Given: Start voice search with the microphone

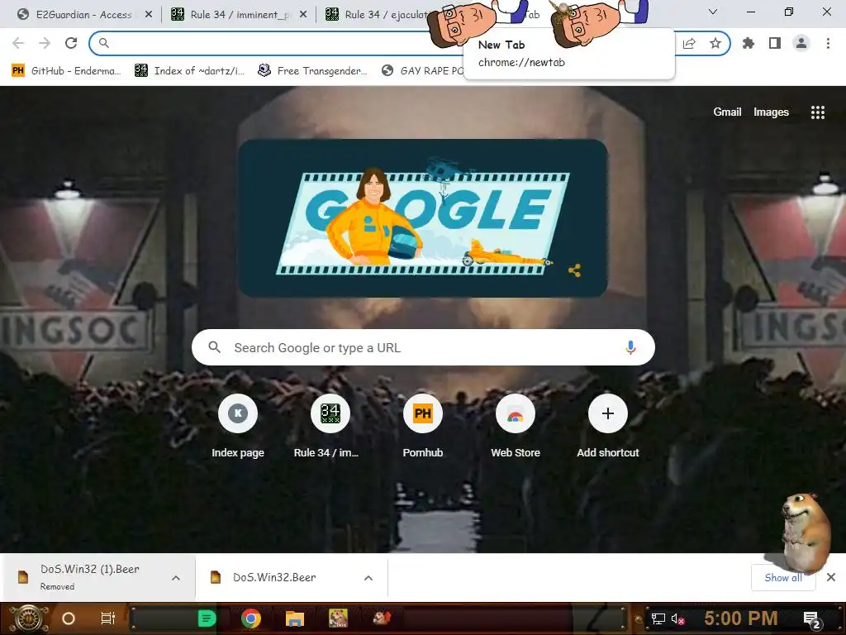Looking at the screenshot, I should [x=630, y=347].
